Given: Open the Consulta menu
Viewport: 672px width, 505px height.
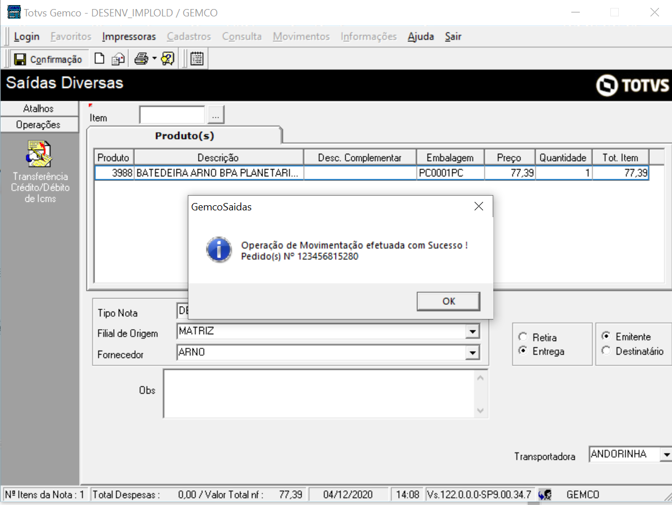Looking at the screenshot, I should click(x=242, y=36).
